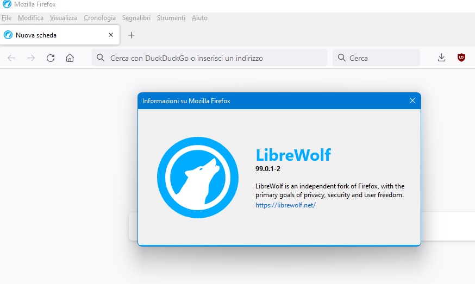This screenshot has height=284, width=475.
Task: Reload the current page
Action: (x=51, y=58)
